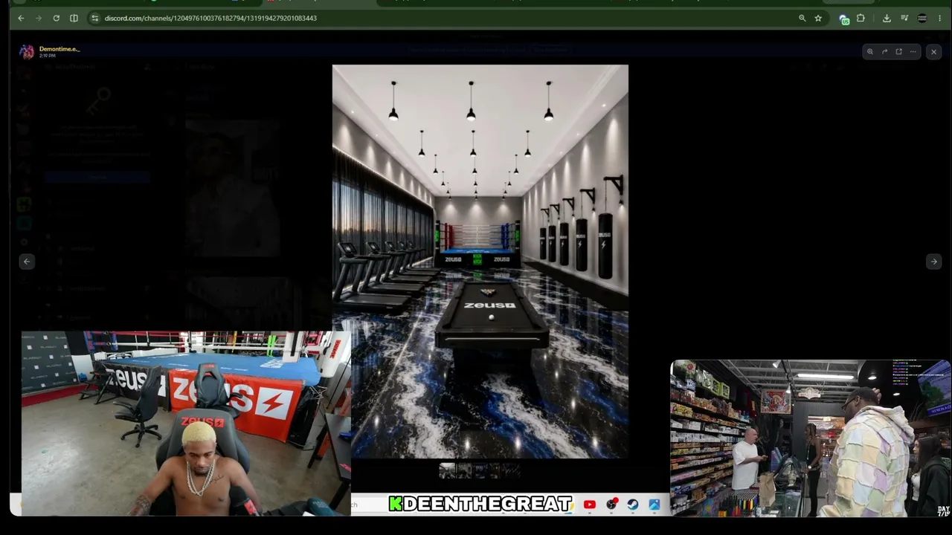Open YouTube from the taskbar
Image resolution: width=952 pixels, height=535 pixels.
pyautogui.click(x=590, y=505)
